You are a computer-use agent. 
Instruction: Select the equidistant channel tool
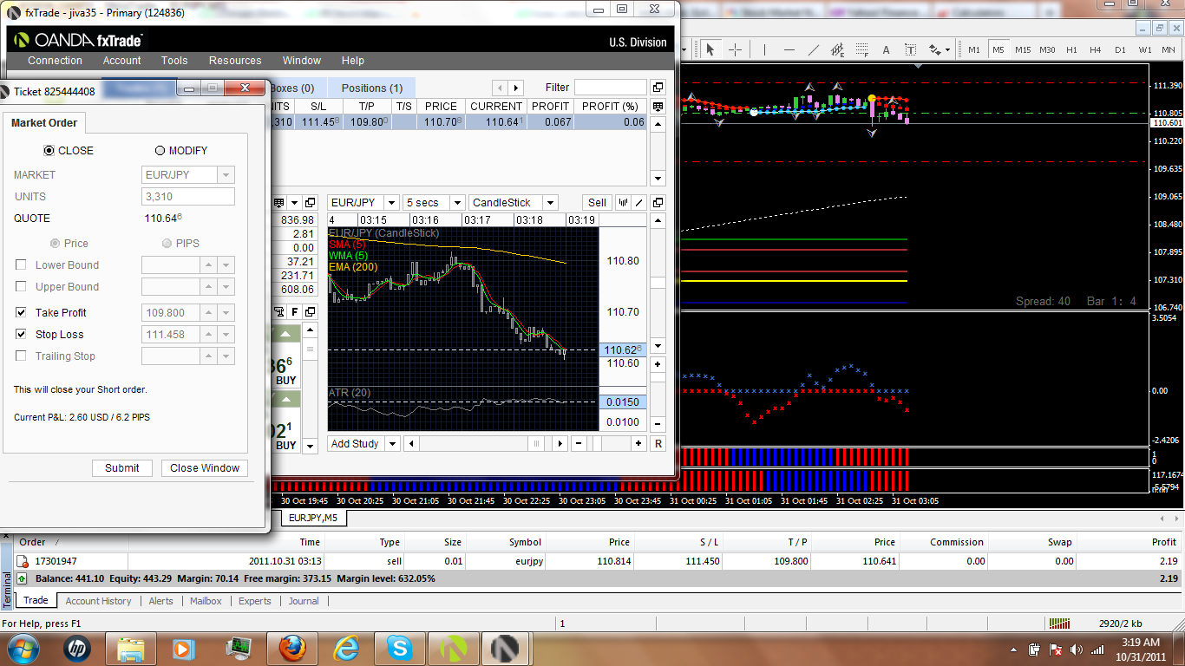[837, 49]
